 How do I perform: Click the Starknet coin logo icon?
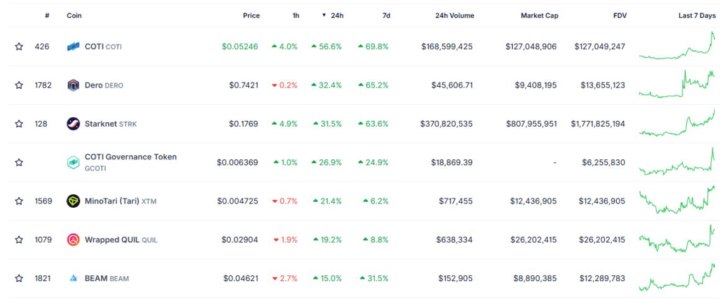(73, 123)
